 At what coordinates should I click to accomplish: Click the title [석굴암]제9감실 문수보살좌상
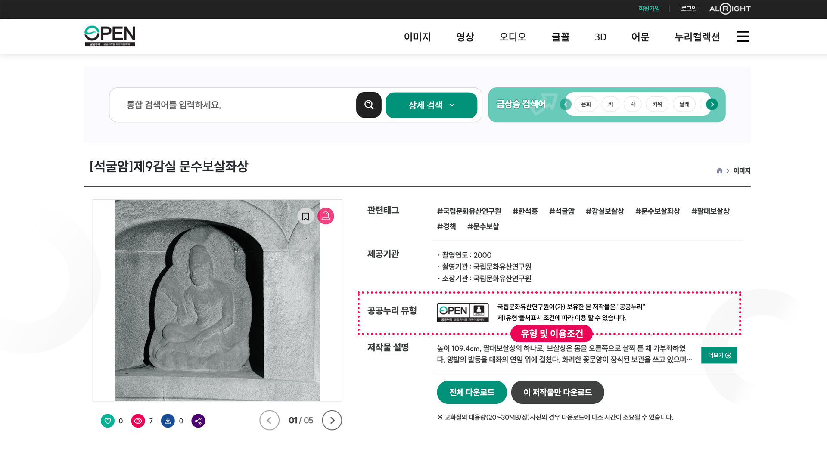(x=169, y=166)
